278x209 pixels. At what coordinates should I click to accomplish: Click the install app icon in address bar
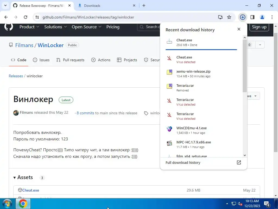[x=220, y=17]
